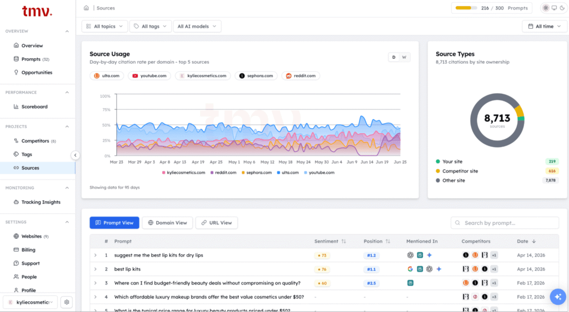Click Google icon in best lip kits row
The image size is (569, 312).
pos(410,269)
